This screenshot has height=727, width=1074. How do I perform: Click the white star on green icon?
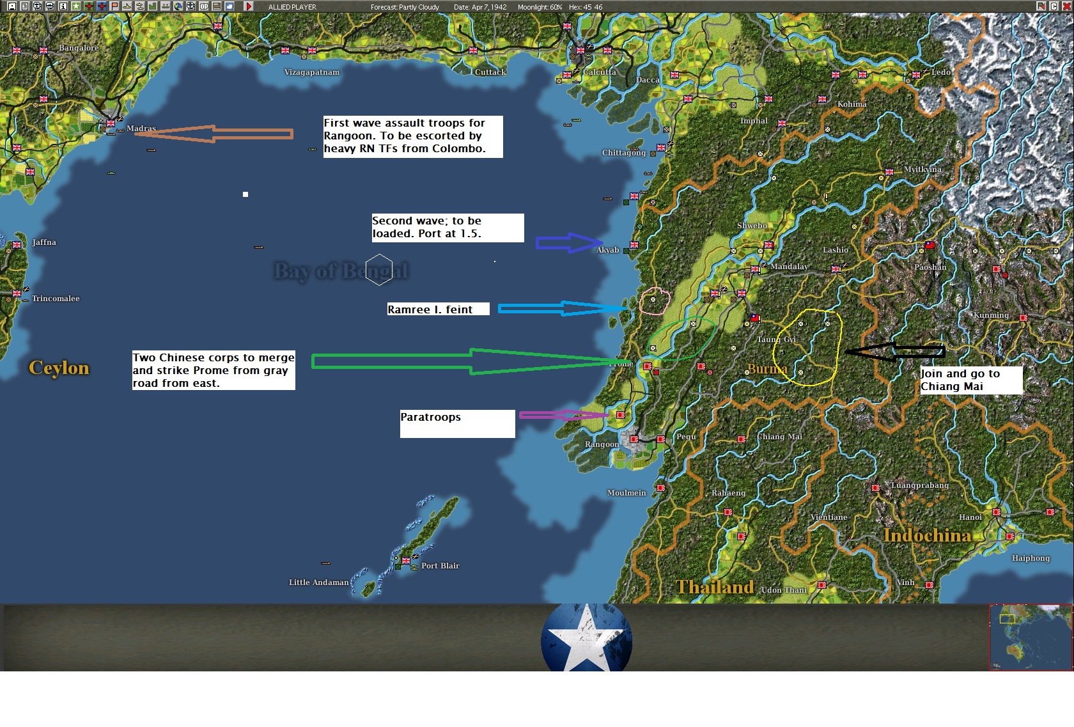(x=75, y=6)
